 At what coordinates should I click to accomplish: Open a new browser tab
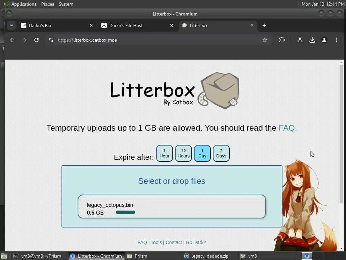coord(264,25)
